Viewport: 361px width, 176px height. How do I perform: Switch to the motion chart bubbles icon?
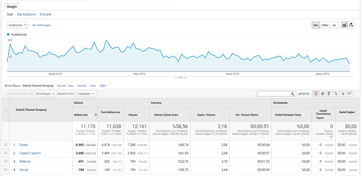click(x=351, y=25)
